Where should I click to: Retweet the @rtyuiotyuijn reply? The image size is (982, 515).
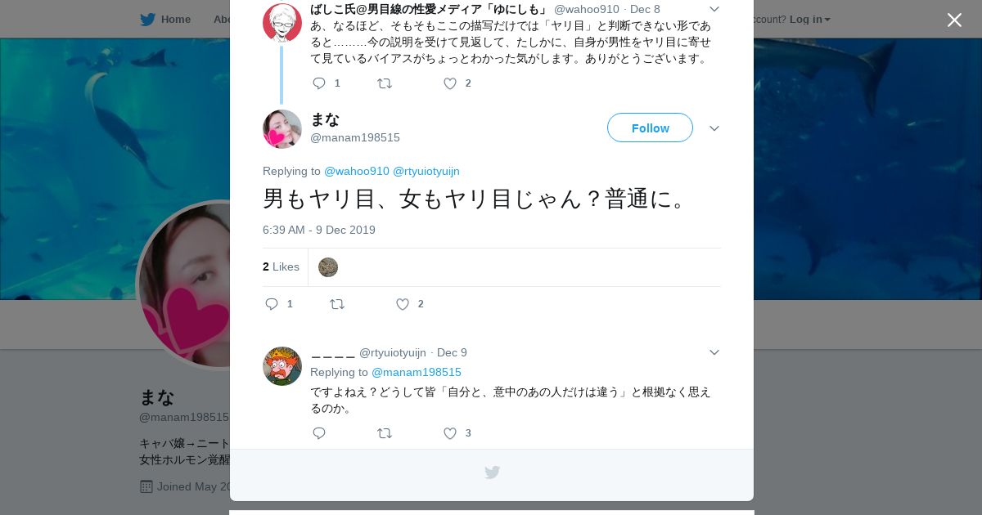point(385,433)
